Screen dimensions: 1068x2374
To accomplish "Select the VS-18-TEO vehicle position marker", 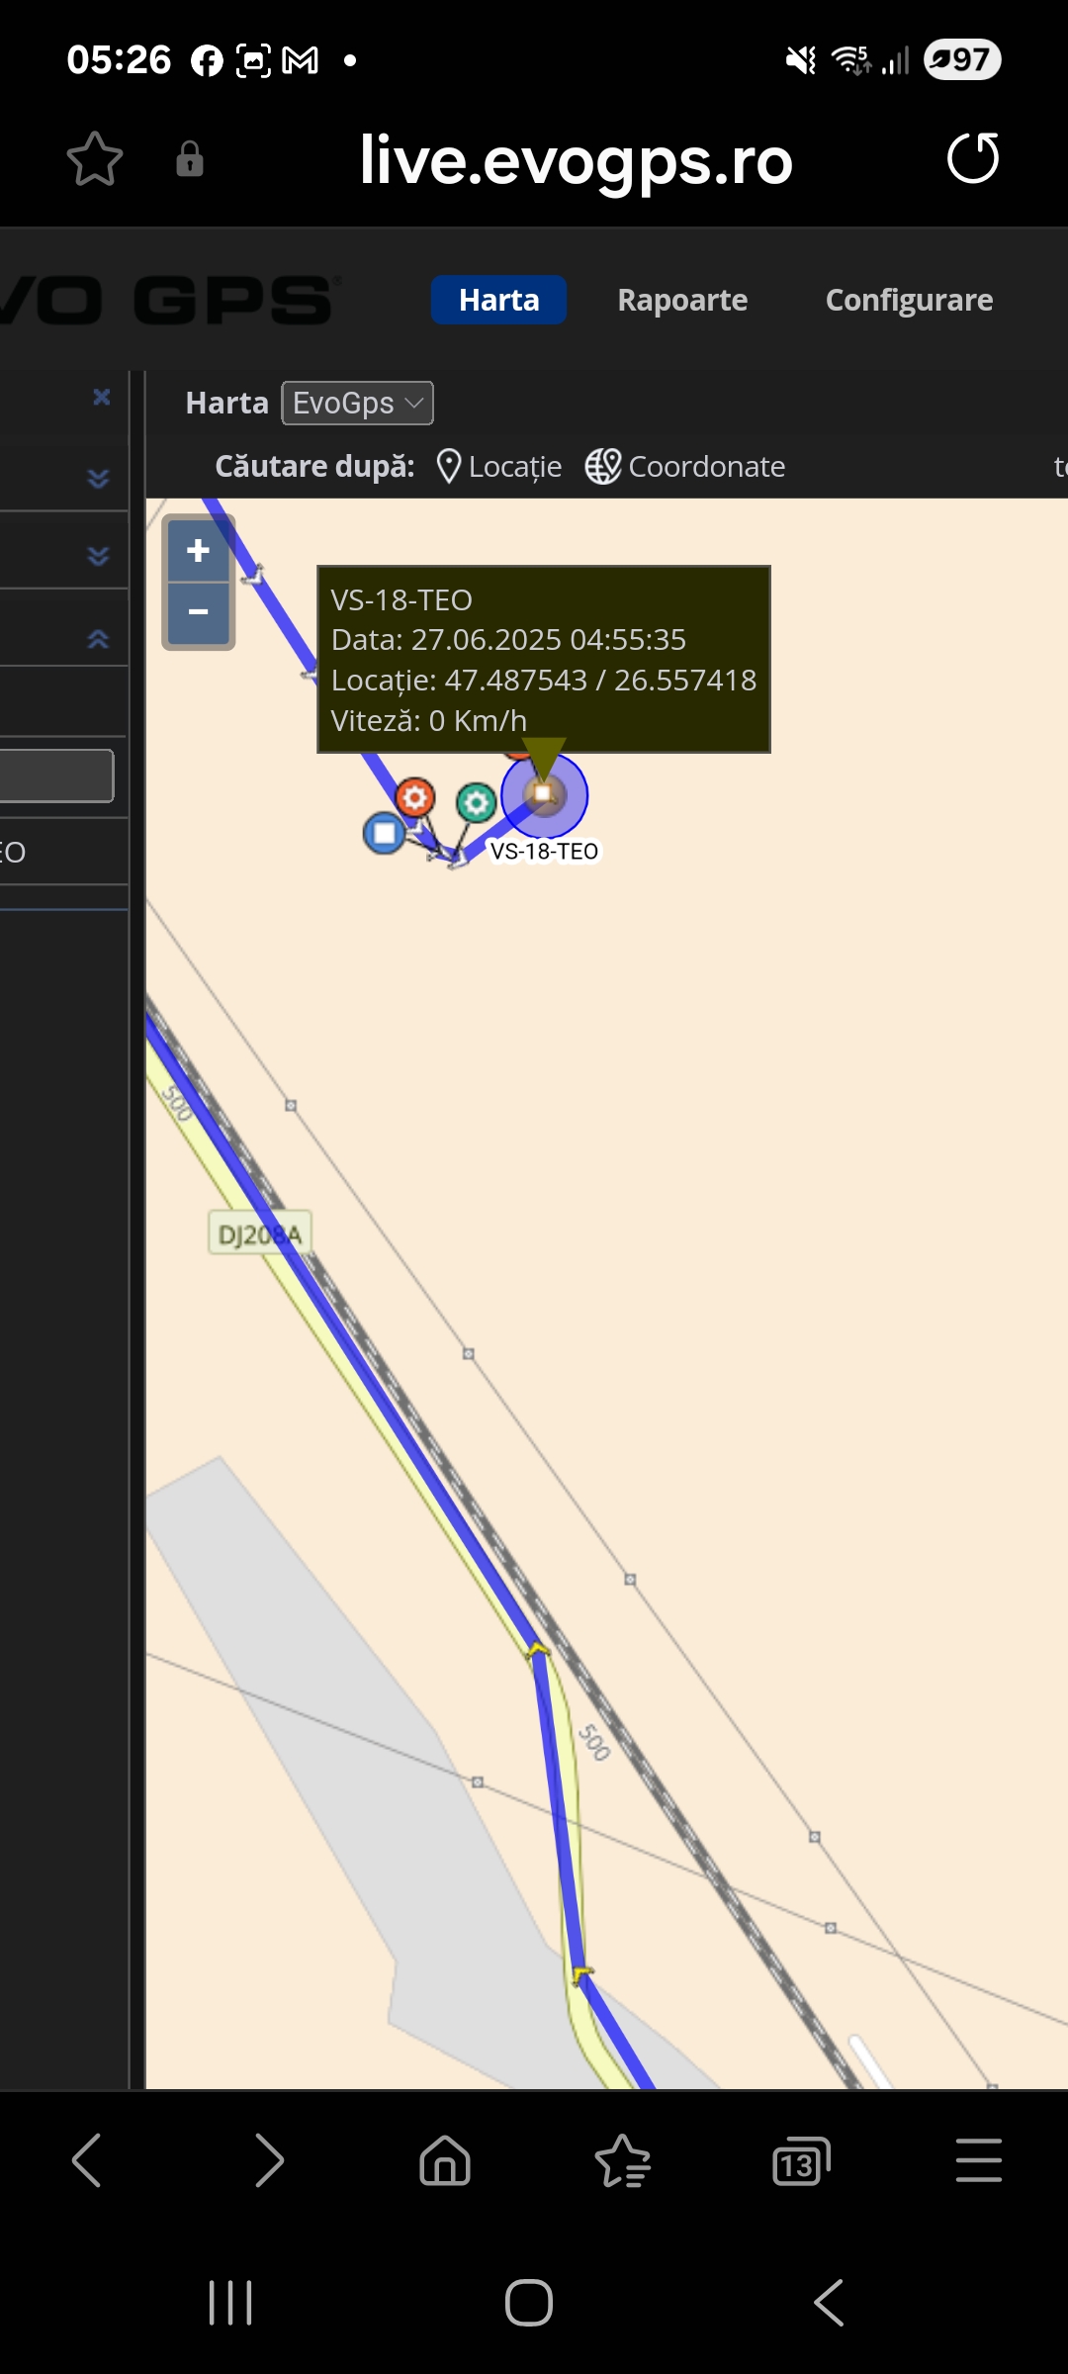I will [x=544, y=794].
